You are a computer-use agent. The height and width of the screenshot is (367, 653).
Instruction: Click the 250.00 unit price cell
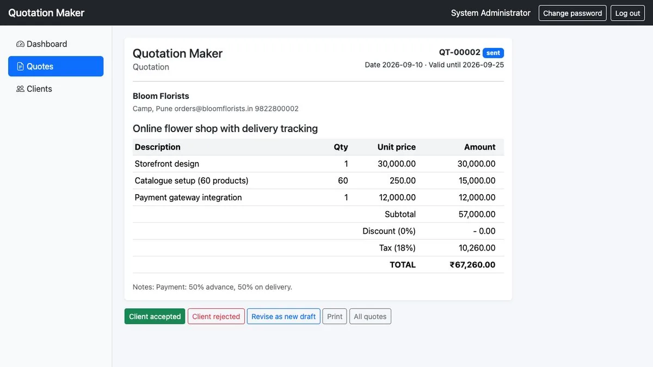[x=403, y=181]
